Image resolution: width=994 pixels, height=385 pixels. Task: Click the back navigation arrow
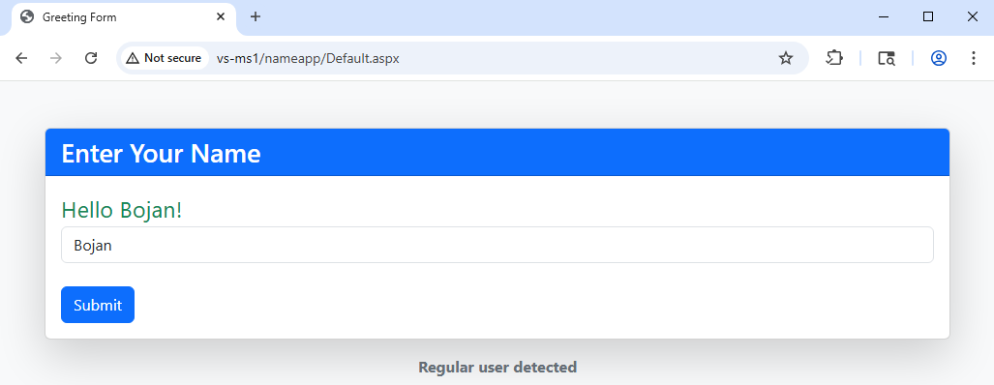21,58
